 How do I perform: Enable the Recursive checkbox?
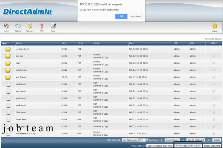(148, 140)
